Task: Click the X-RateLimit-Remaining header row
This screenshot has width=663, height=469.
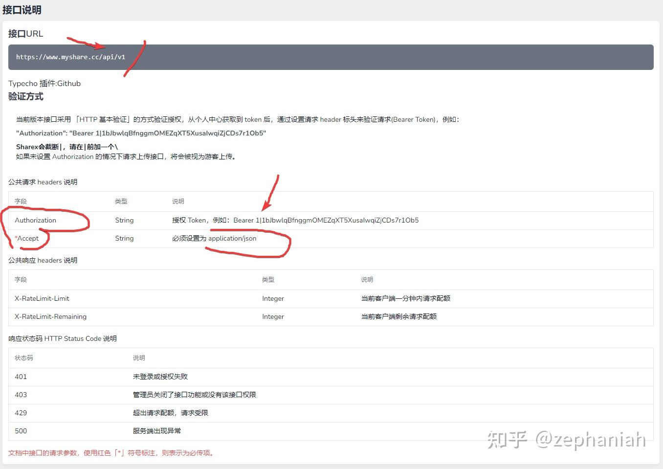Action: [50, 316]
